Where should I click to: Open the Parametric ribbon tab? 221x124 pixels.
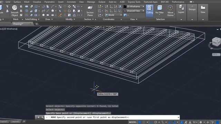point(50,2)
